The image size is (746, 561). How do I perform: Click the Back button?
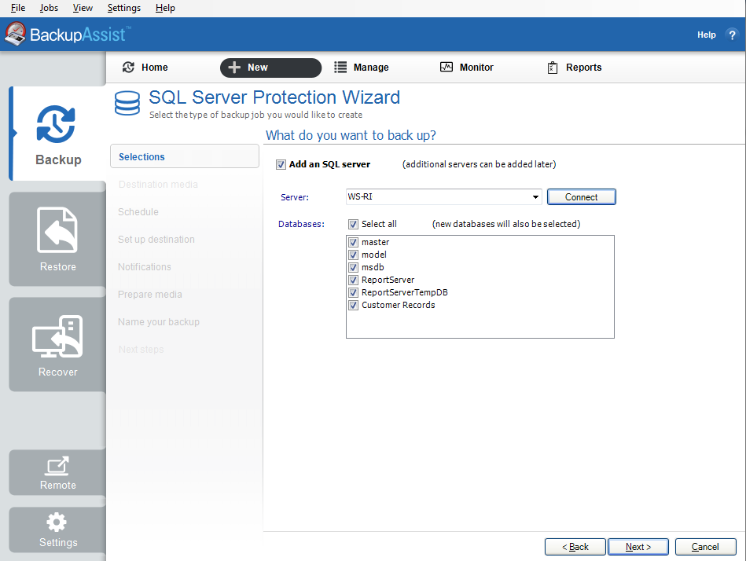pyautogui.click(x=575, y=547)
